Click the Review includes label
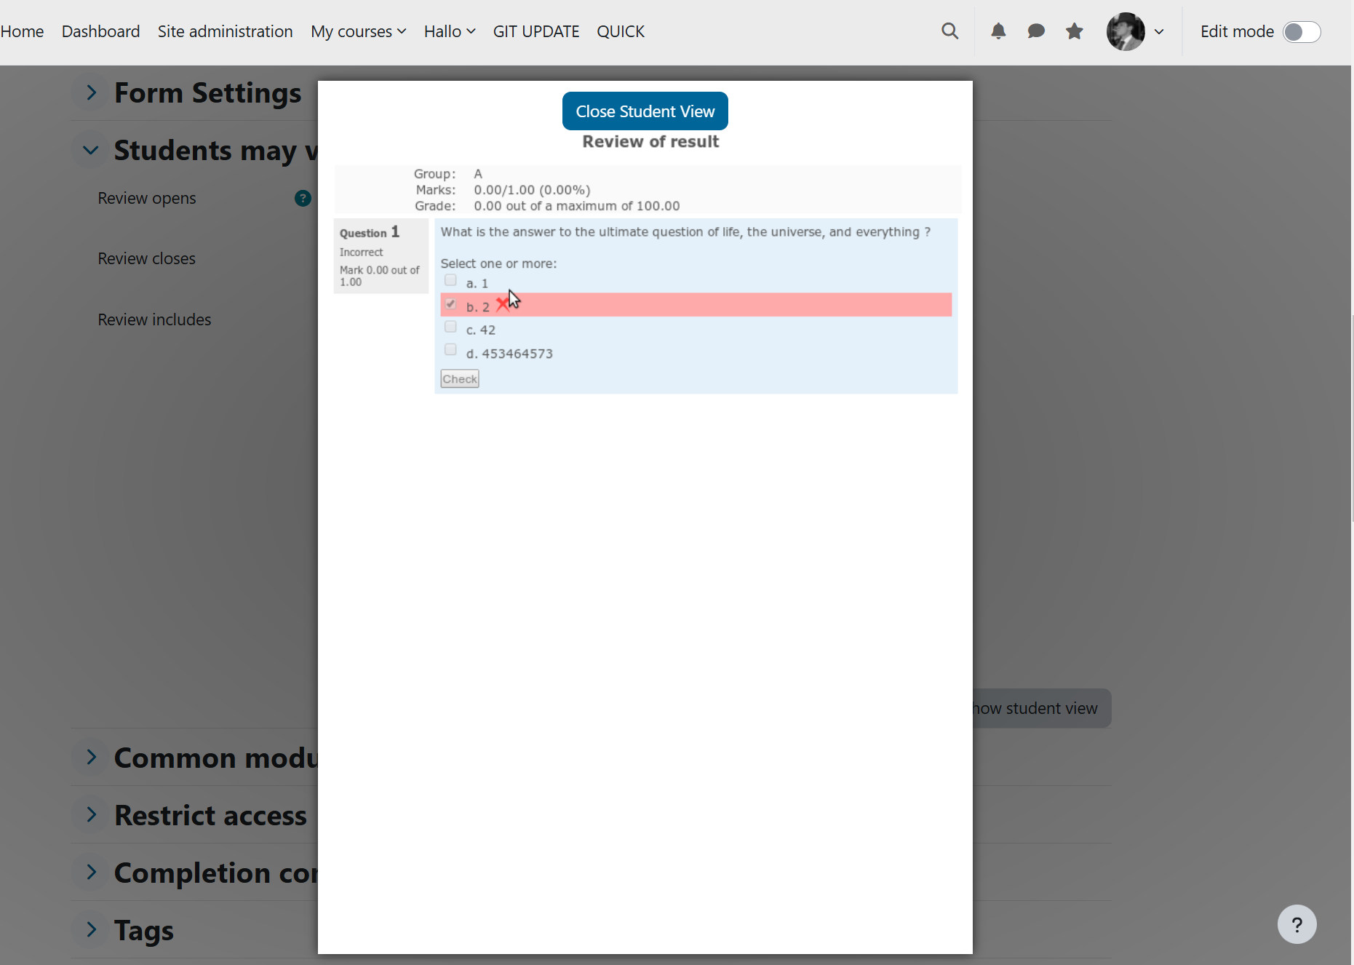The width and height of the screenshot is (1354, 965). click(x=154, y=319)
